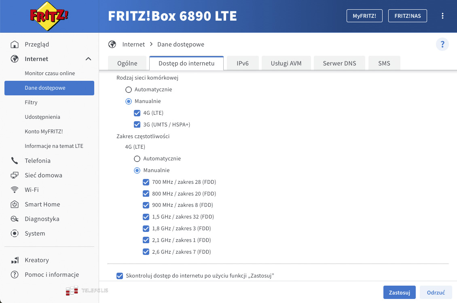Click the Sieć domowa network icon
Image resolution: width=457 pixels, height=303 pixels.
tap(15, 175)
